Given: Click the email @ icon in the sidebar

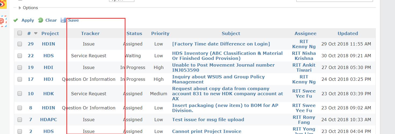Looking at the screenshot, I should click(x=3, y=21).
